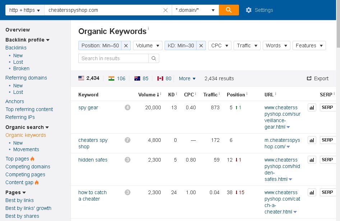Open Movements under Organic keywords
This screenshot has height=221, width=340.
[x=26, y=149]
